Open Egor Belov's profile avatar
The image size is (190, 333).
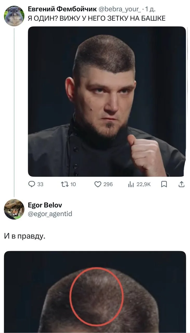[14, 209]
